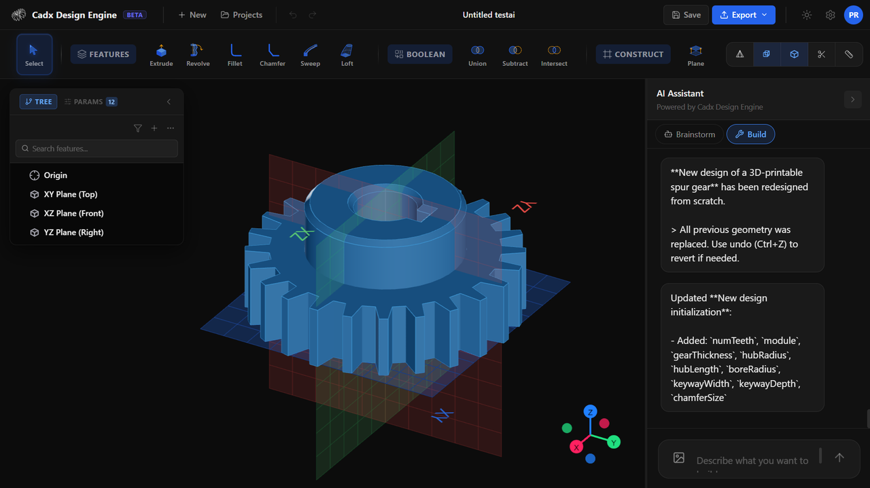Click the AI Assistant heading
Image resolution: width=870 pixels, height=488 pixels.
pos(680,94)
